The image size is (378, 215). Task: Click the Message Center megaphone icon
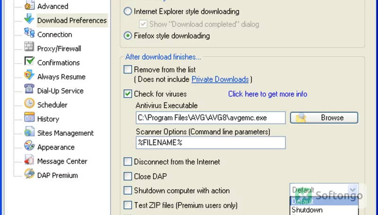(x=29, y=159)
